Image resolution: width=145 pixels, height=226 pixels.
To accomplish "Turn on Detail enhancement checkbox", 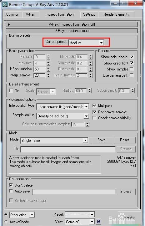I will (11, 90).
